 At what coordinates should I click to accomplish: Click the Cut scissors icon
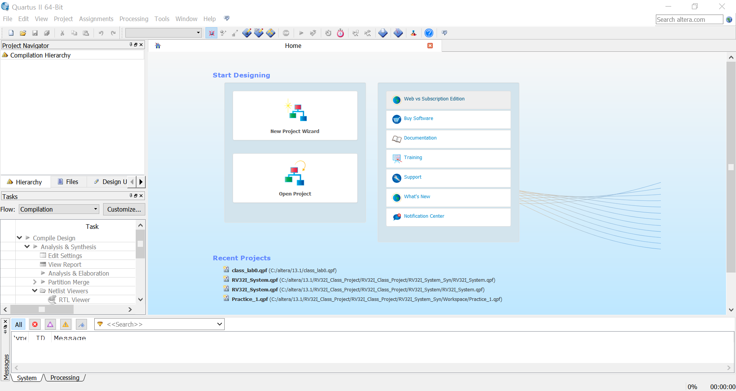coord(62,33)
